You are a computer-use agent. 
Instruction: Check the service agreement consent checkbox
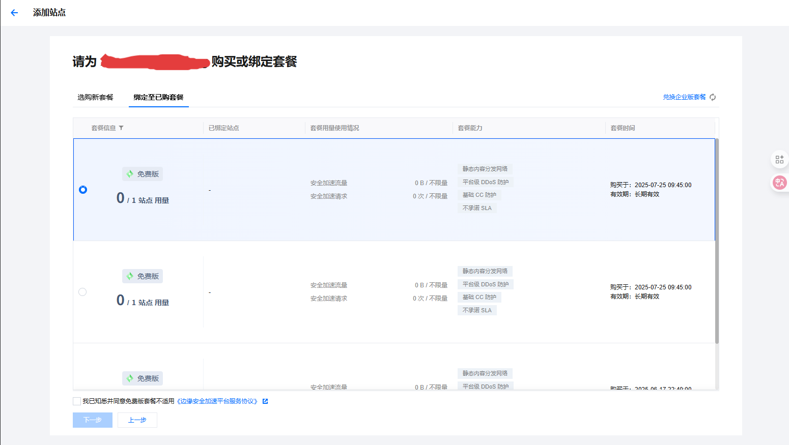pos(77,401)
